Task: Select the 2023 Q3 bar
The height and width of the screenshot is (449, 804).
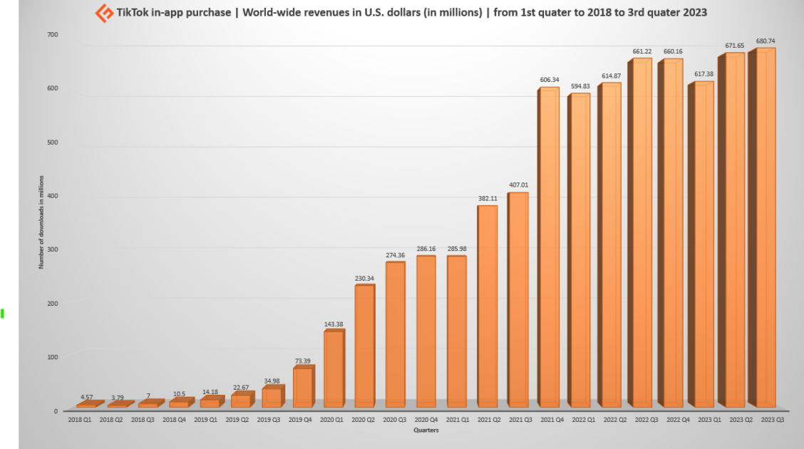Action: click(x=762, y=228)
